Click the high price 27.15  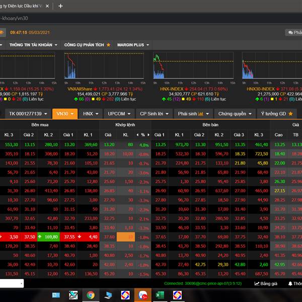click(280, 191)
